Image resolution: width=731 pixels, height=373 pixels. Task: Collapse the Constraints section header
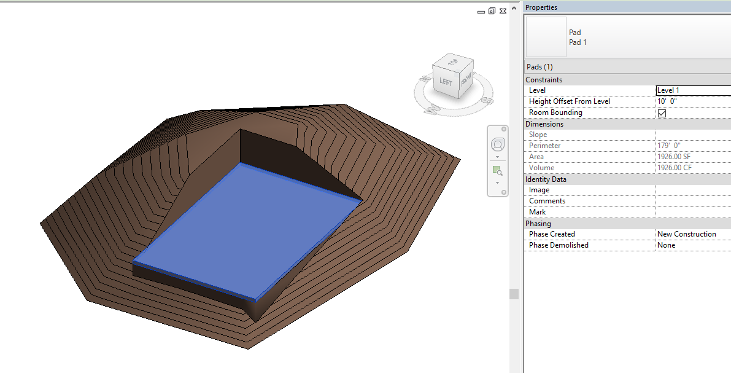pyautogui.click(x=627, y=80)
